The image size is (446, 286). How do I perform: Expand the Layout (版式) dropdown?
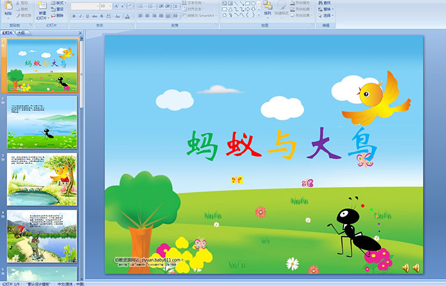pos(64,3)
